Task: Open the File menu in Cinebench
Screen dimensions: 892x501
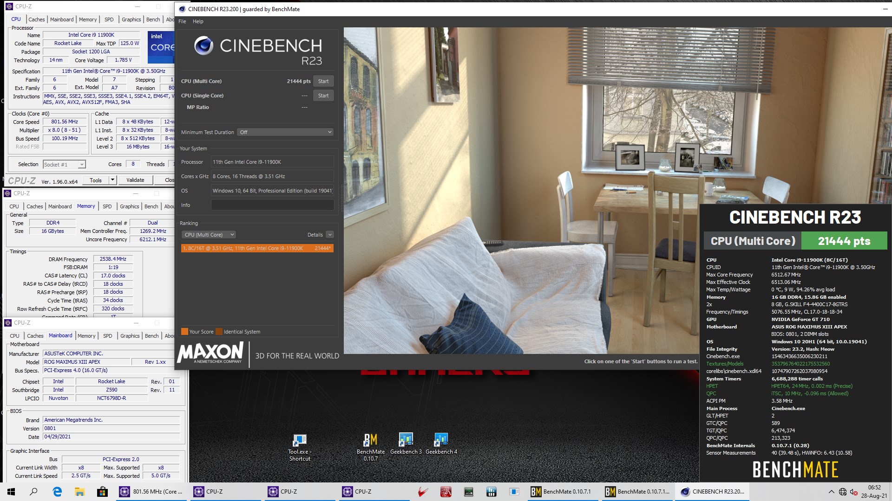Action: pos(182,21)
